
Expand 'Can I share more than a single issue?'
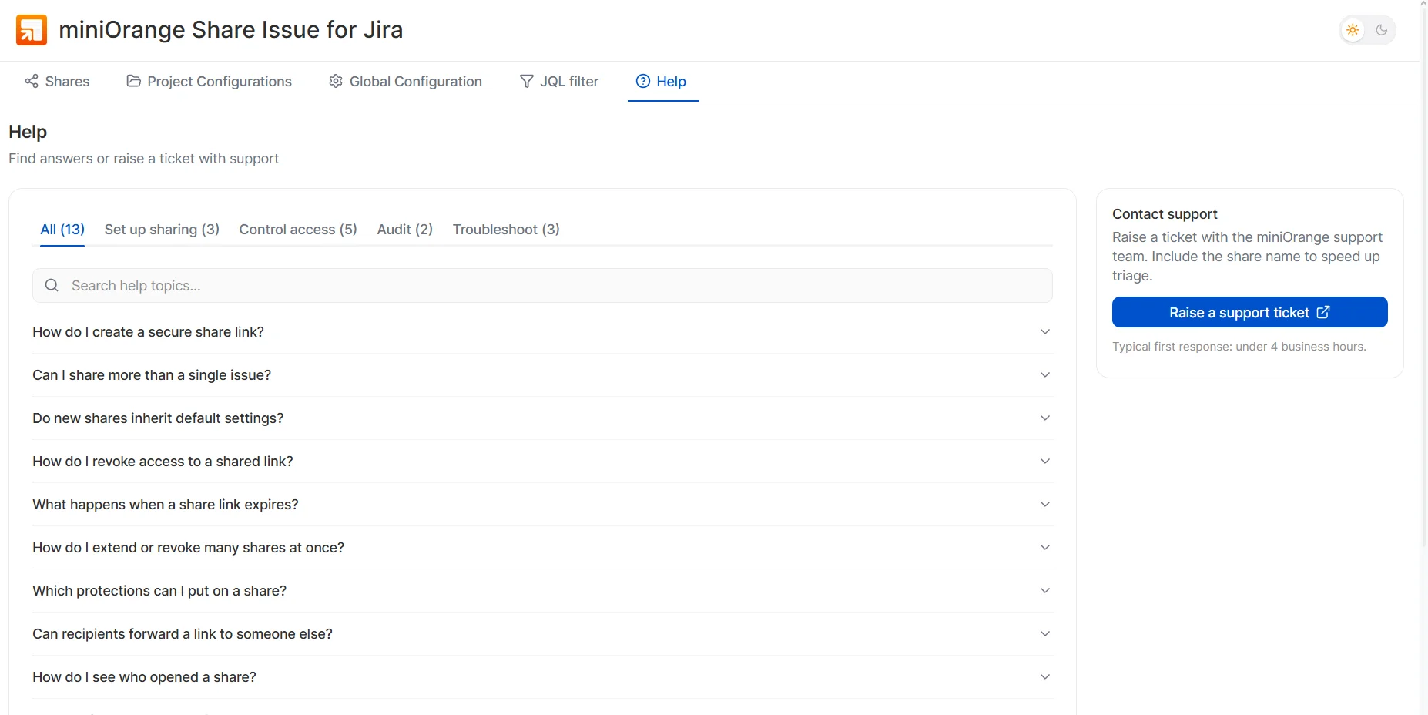point(542,375)
